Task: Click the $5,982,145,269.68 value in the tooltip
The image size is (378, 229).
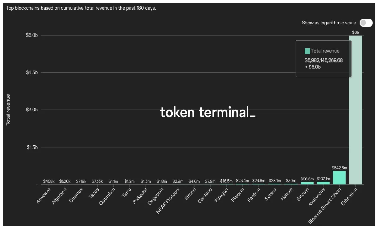Action: [324, 61]
